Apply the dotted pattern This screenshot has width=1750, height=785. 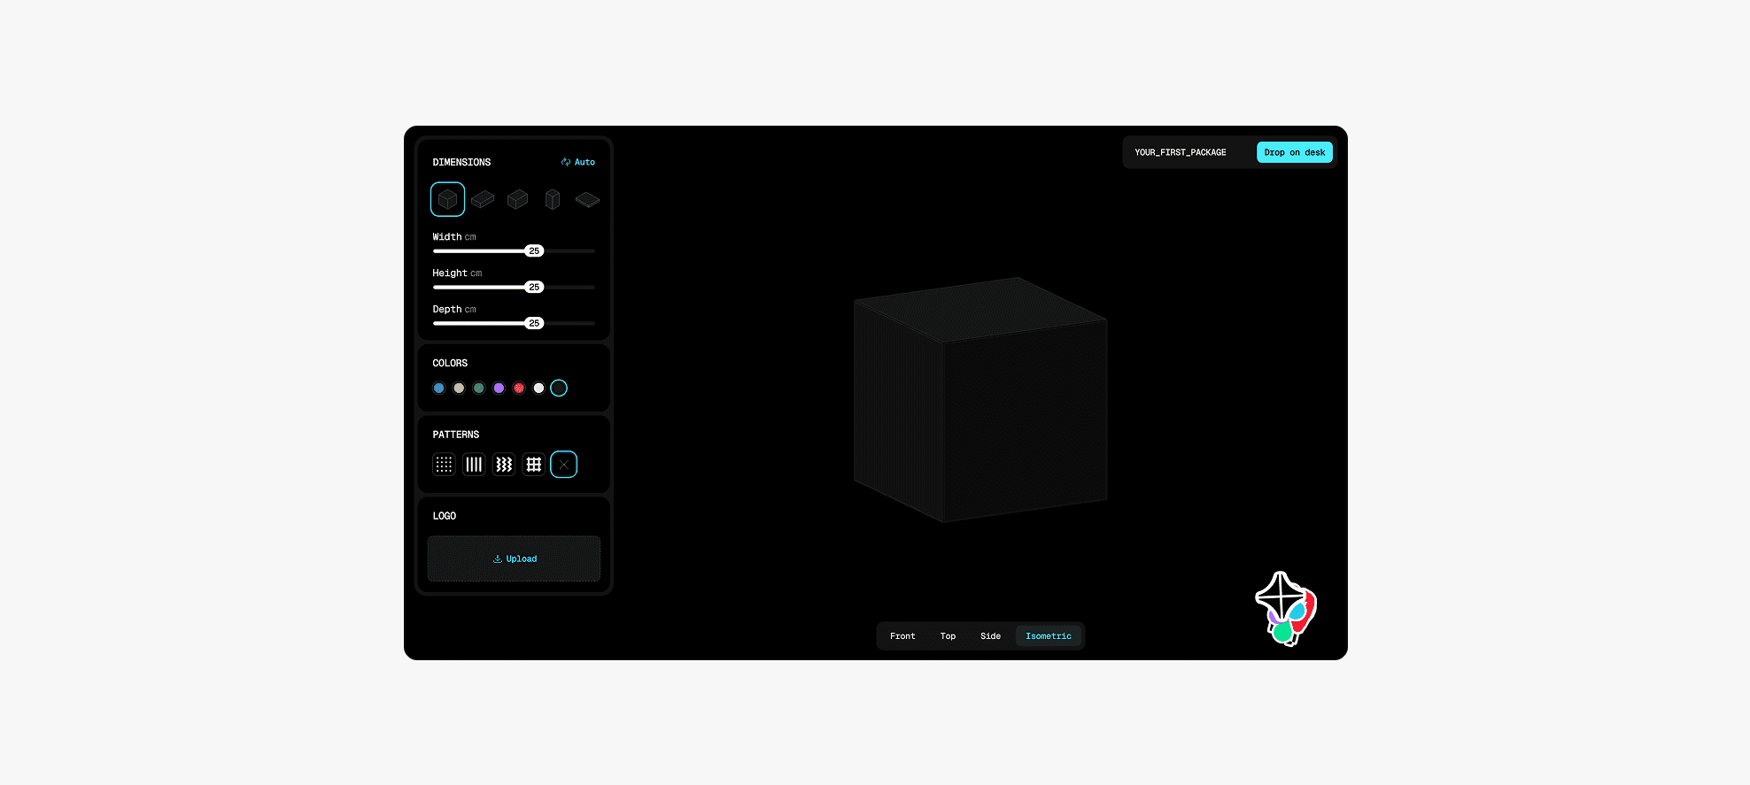(444, 465)
